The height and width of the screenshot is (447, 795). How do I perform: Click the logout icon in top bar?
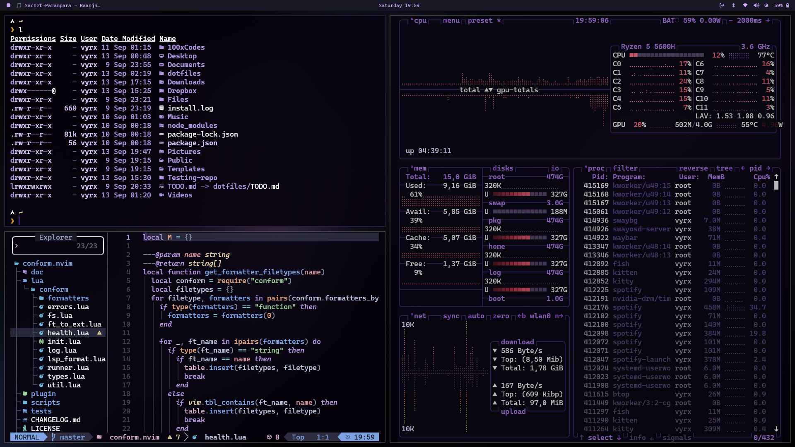tap(722, 5)
